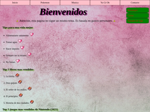
Task: Open the Inicio navigation tab
Action: tap(15, 2)
